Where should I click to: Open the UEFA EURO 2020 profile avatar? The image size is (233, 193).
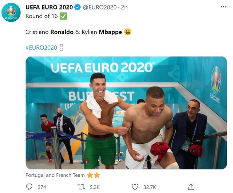(11, 12)
